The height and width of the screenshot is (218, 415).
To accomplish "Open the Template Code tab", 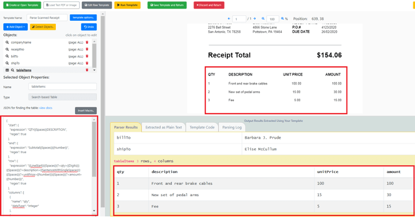I will point(202,127).
